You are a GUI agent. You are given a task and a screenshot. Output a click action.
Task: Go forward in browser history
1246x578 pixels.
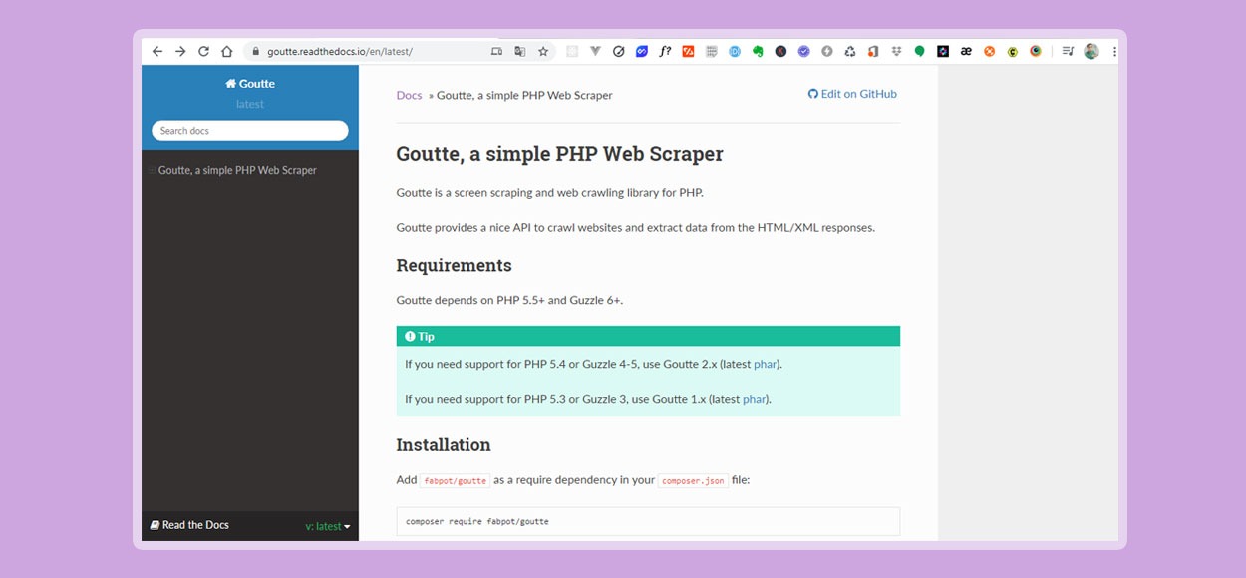(180, 51)
